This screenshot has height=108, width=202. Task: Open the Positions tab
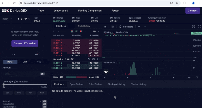[59, 84]
